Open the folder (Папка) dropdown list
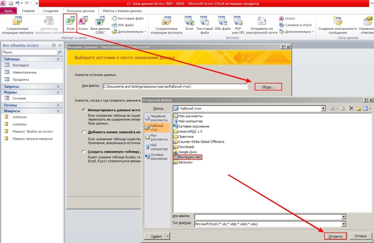 tap(323, 109)
